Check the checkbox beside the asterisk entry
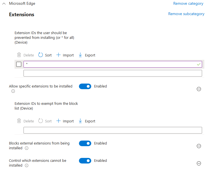The width and height of the screenshot is (206, 173). coord(19,65)
